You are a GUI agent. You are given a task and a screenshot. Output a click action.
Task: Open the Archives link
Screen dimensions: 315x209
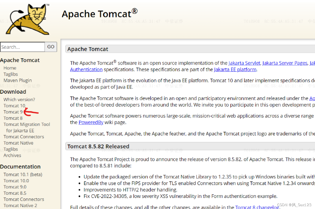coord(12,155)
